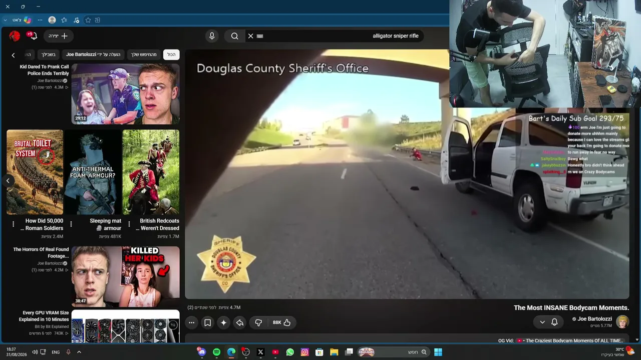The image size is (641, 360).
Task: Click the create (יצירה) button
Action: [59, 36]
